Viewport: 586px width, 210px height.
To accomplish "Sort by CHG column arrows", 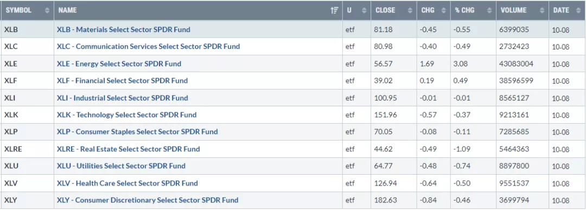I will pyautogui.click(x=444, y=10).
